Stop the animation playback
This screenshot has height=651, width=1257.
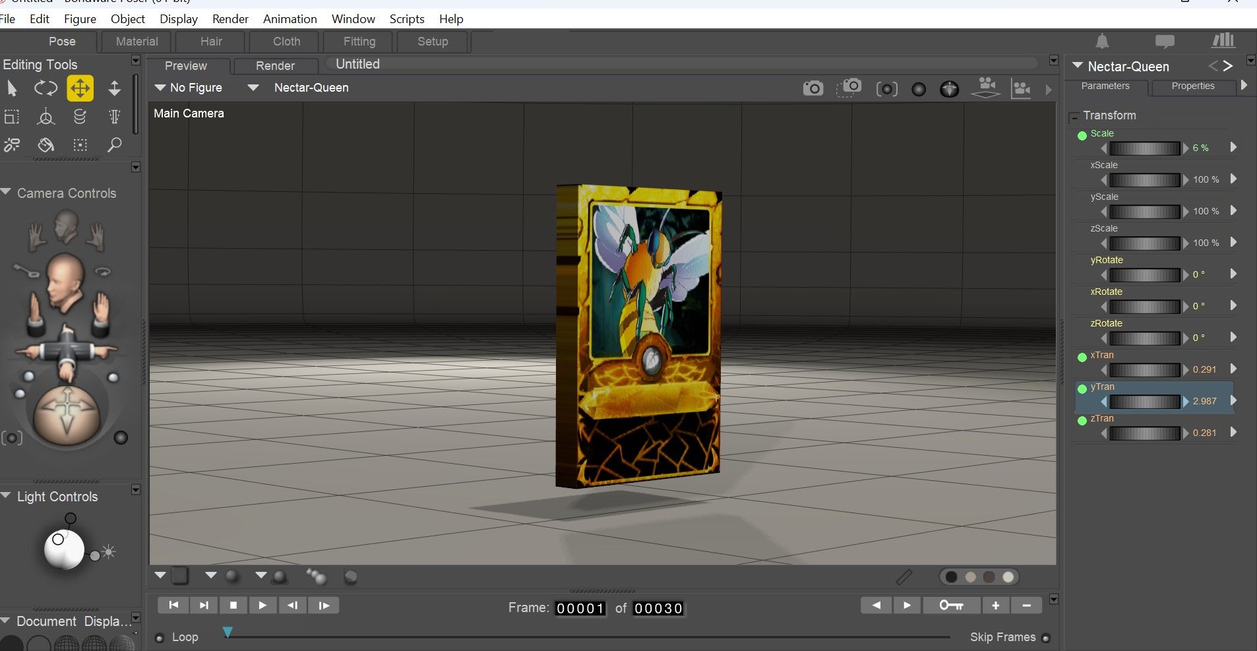tap(233, 605)
